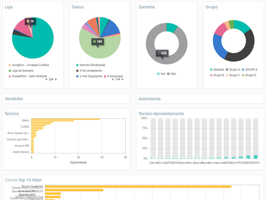Click the Mário bar in Tecnico chart
267x200 pixels.
tap(65, 119)
